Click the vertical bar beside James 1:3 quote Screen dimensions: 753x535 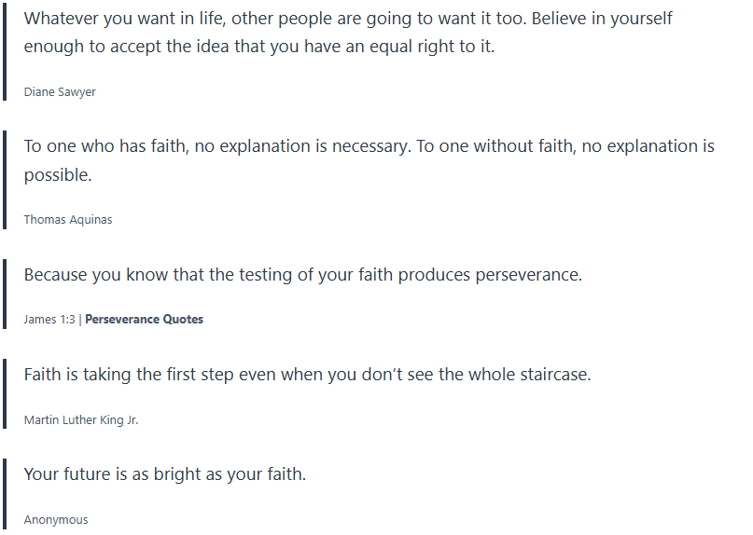6,294
